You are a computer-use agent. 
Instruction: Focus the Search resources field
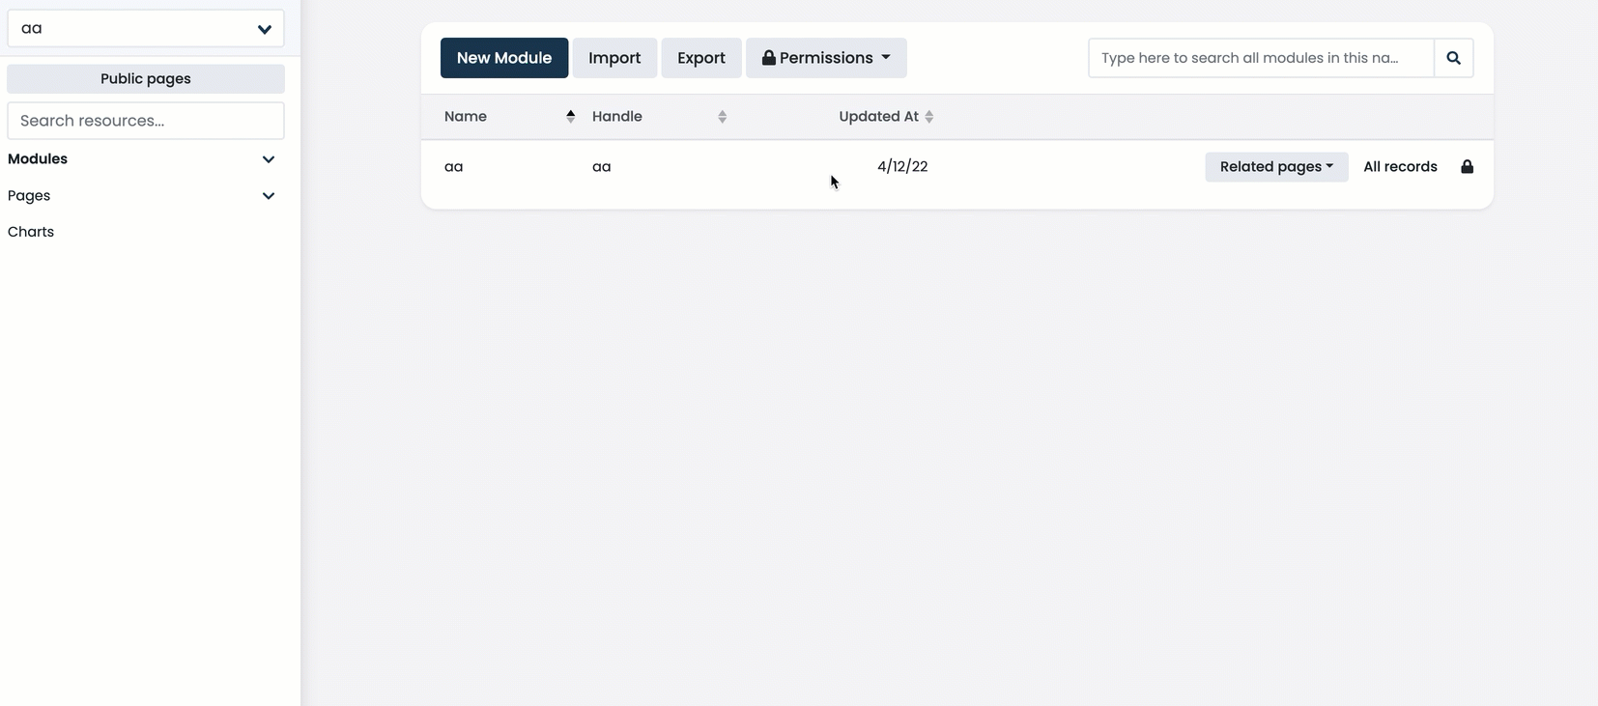(146, 121)
